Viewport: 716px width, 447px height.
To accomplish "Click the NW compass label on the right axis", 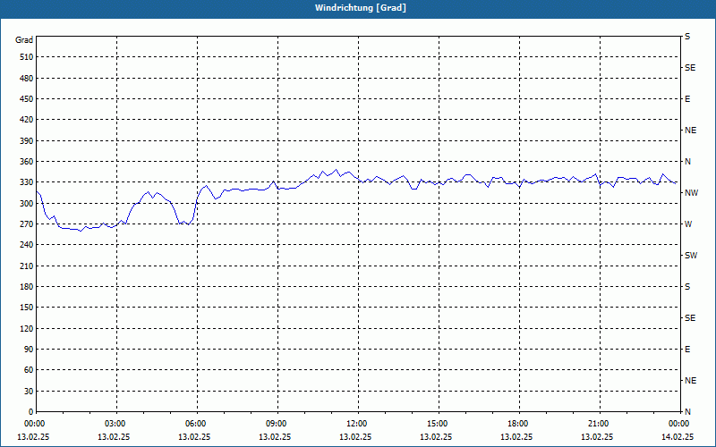I will click(691, 193).
